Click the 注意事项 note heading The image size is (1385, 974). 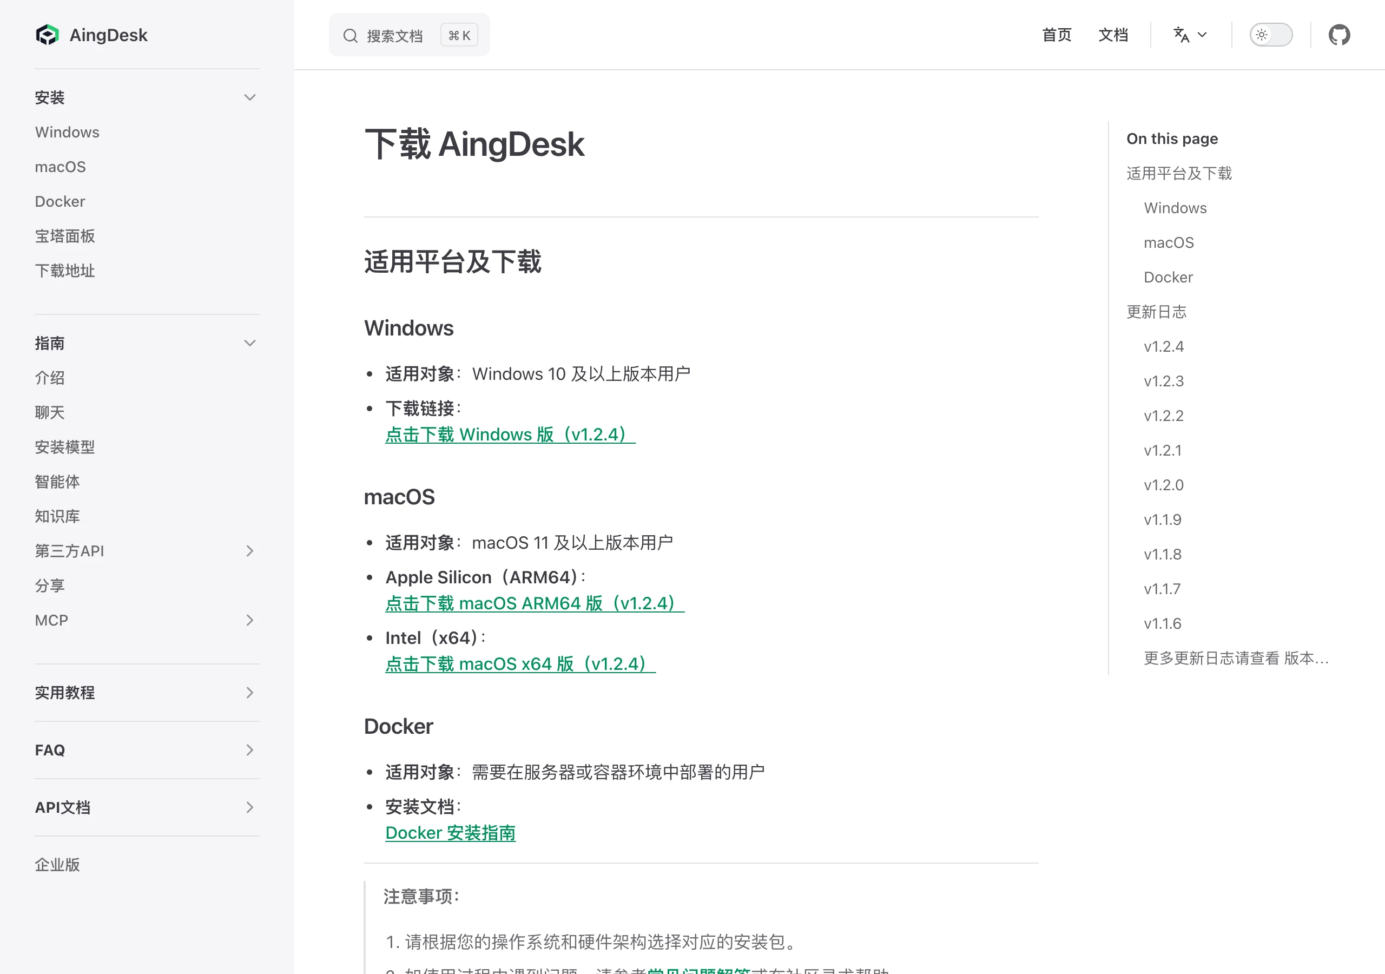pos(421,896)
